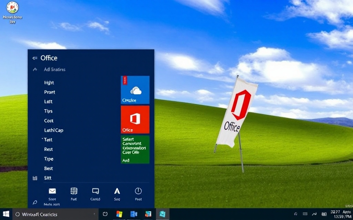Viewport: 353px width, 220px height.
Task: Pick the 'Cost' menu entry
Action: [x=49, y=121]
